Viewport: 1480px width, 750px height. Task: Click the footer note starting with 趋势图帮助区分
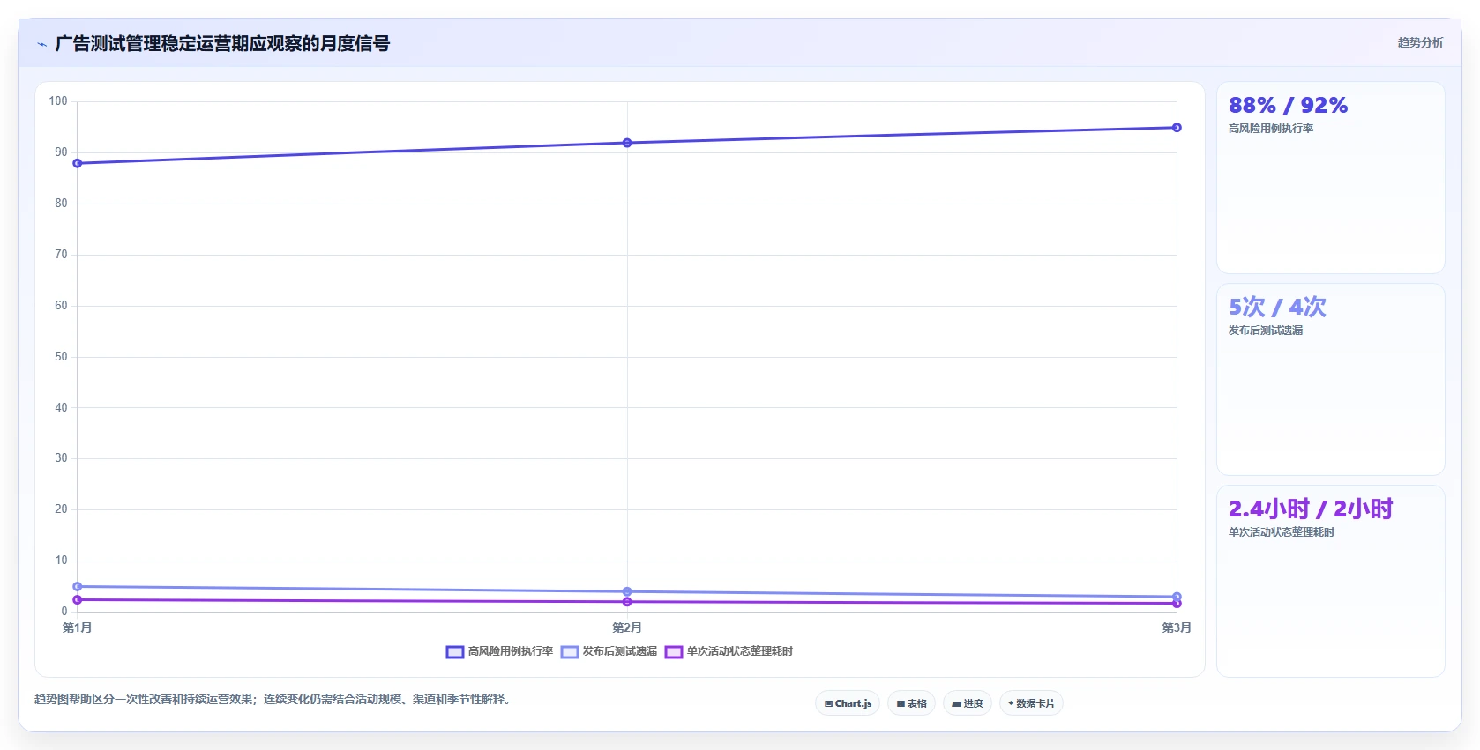(273, 699)
